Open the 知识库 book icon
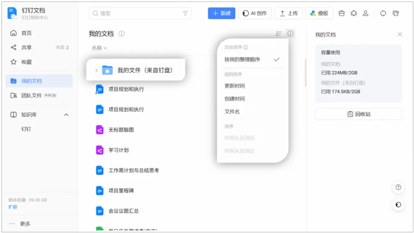 point(13,115)
